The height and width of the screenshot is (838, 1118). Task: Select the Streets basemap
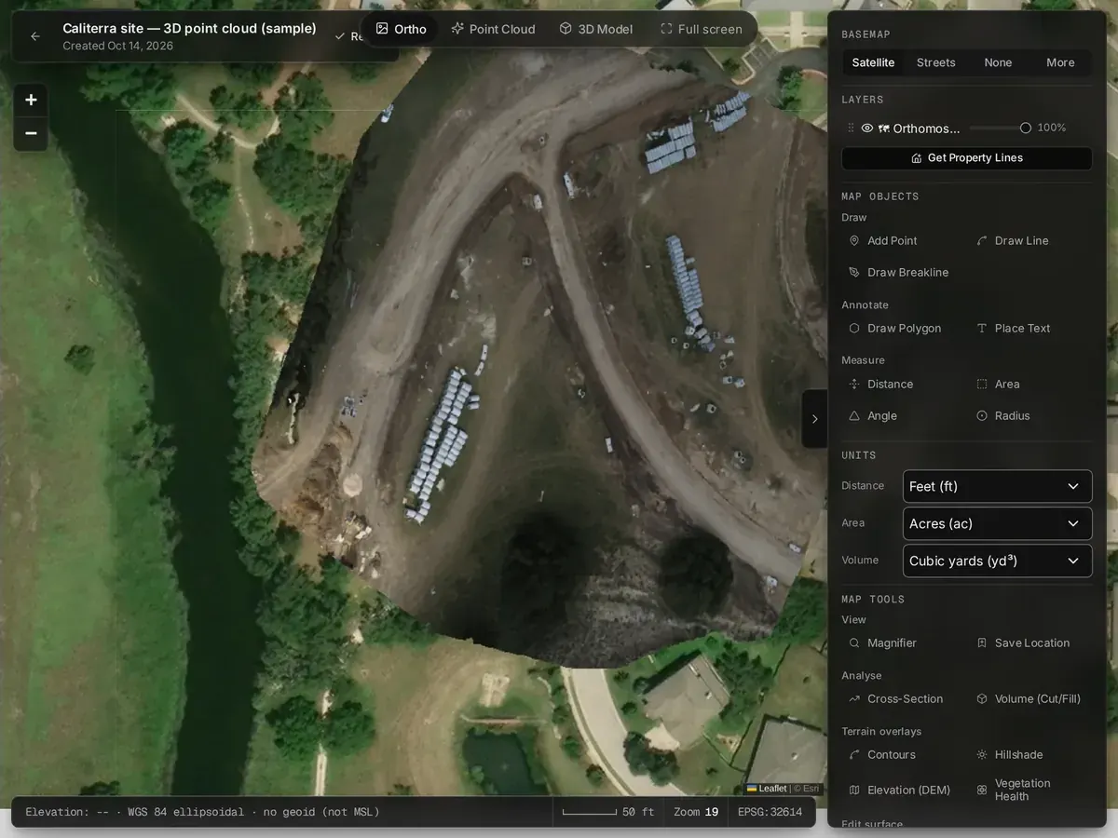(935, 62)
